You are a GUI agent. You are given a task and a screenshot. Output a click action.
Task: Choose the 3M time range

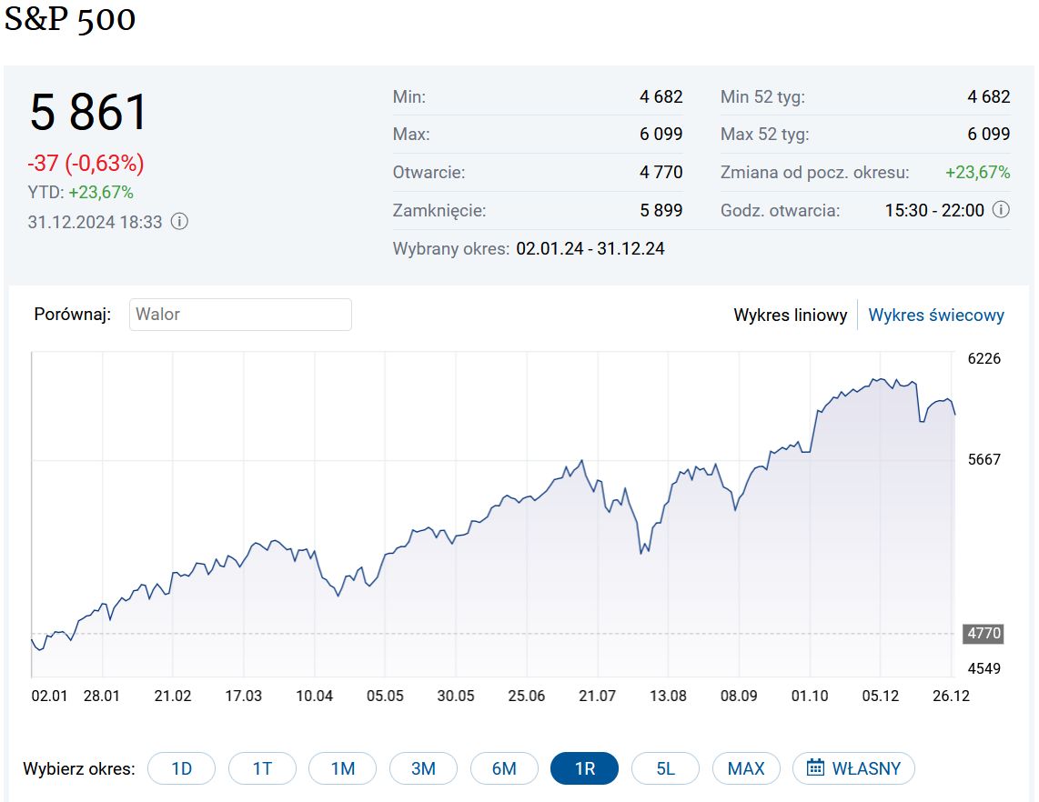click(x=423, y=768)
